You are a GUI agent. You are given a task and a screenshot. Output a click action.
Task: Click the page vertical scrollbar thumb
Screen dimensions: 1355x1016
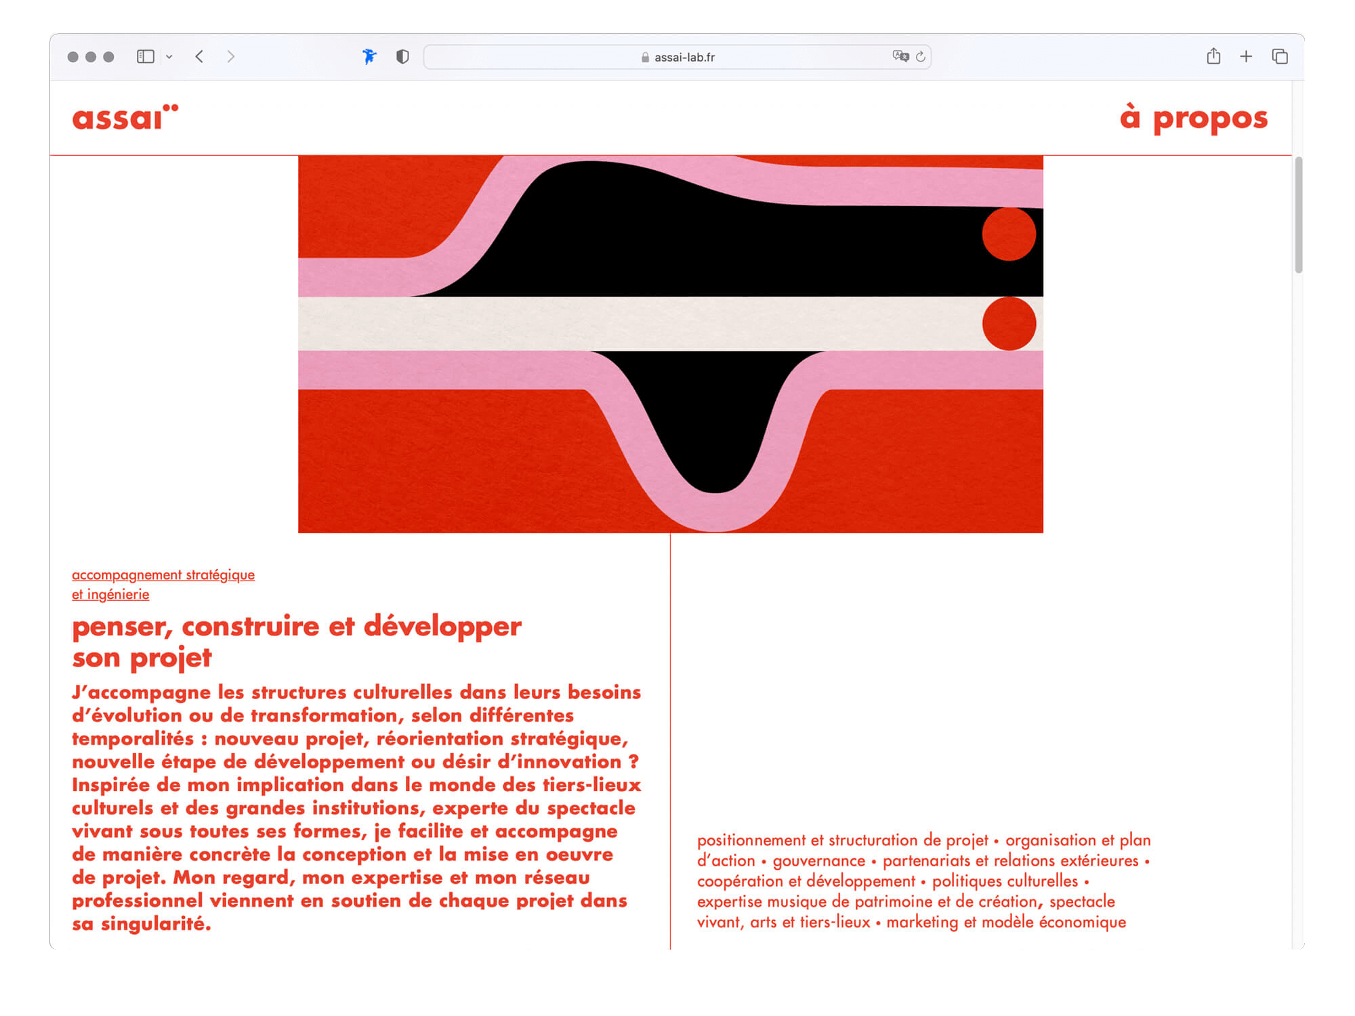[1299, 215]
